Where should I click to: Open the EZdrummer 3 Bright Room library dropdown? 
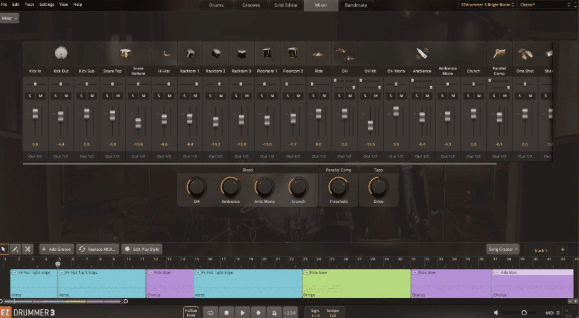pos(488,5)
